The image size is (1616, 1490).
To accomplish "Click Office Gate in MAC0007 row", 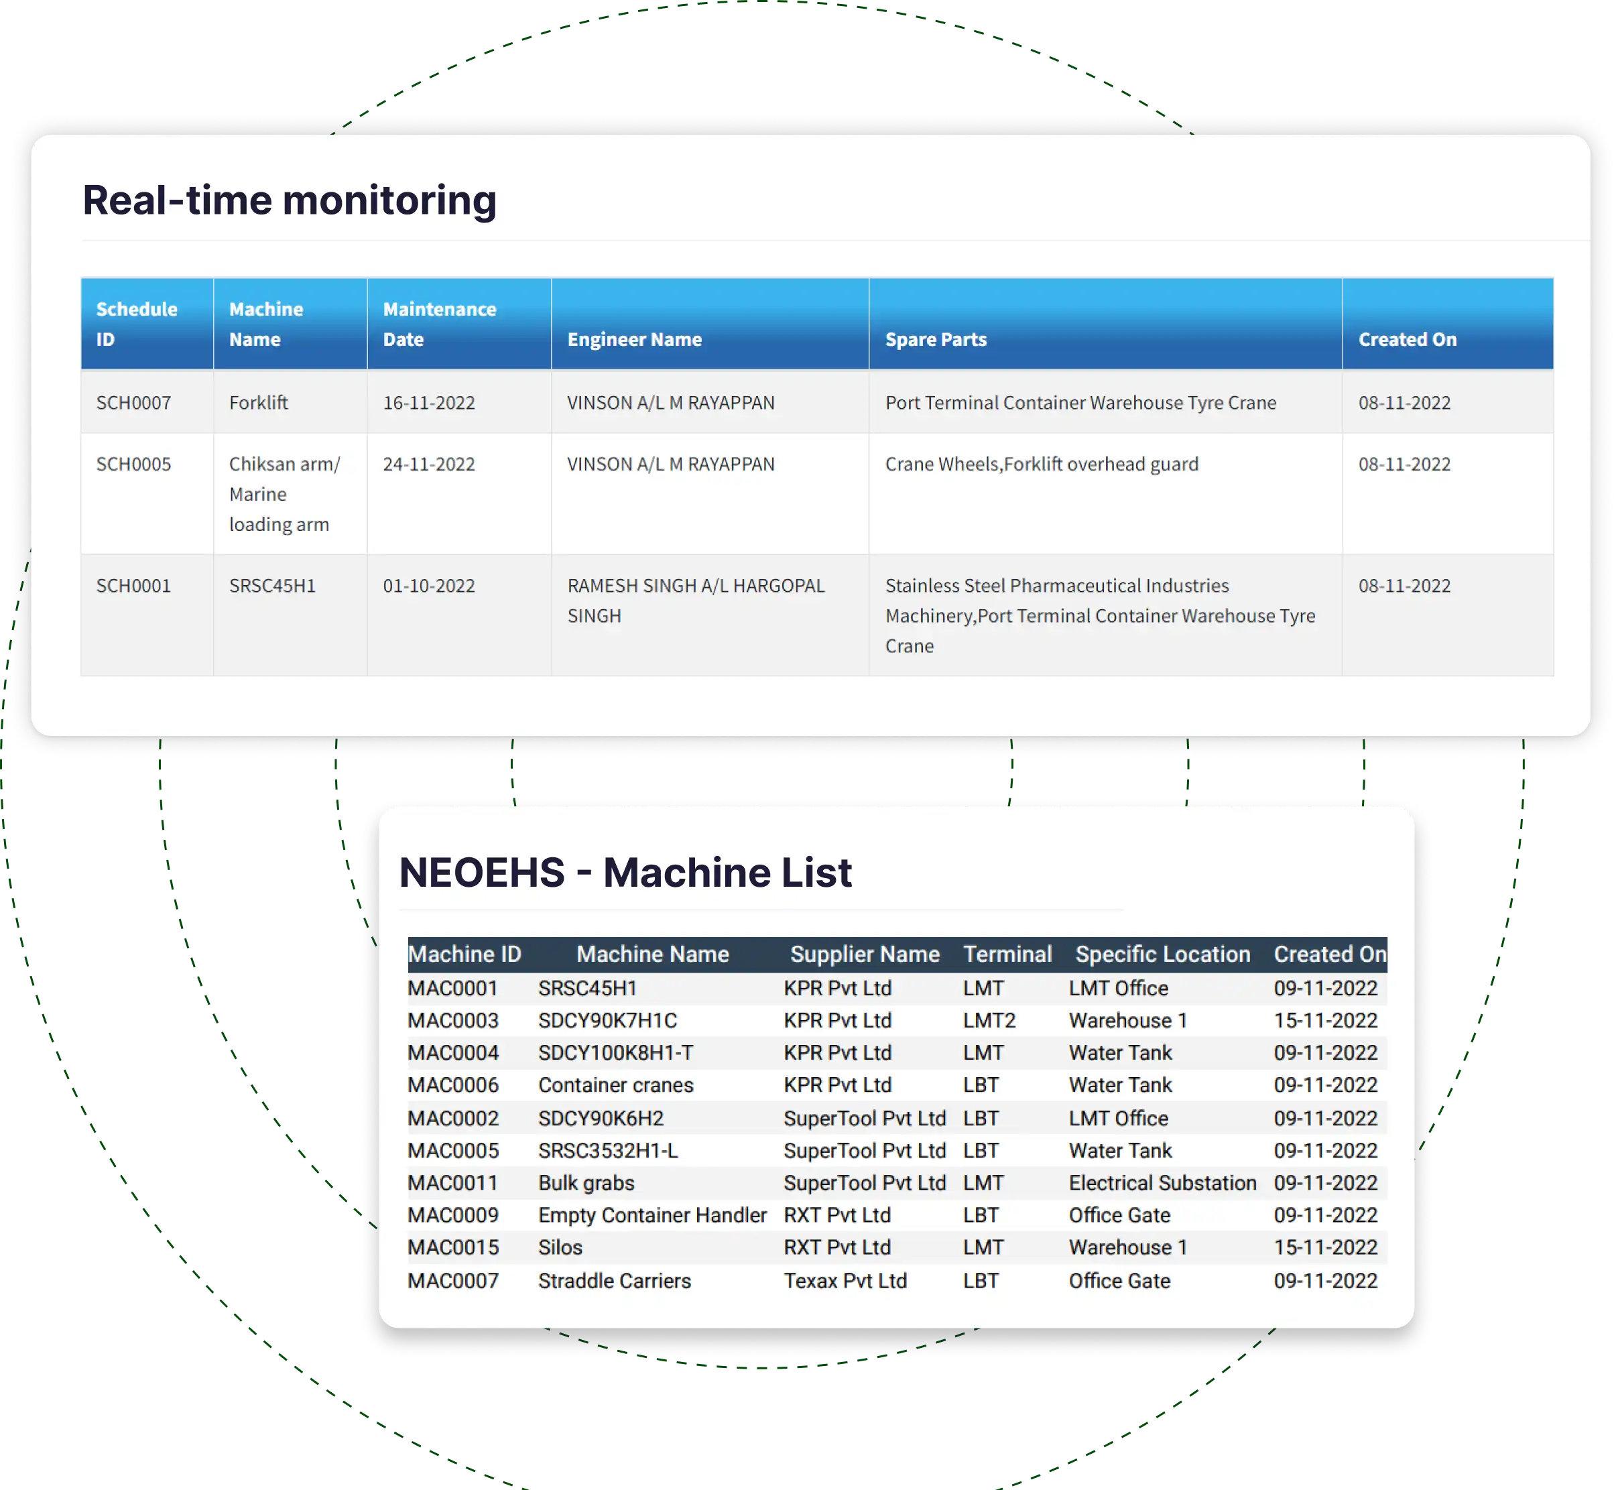I will pyautogui.click(x=1119, y=1280).
